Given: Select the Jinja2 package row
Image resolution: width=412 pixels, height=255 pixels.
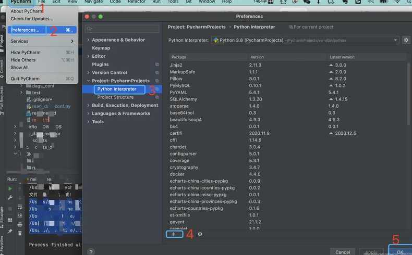Looking at the screenshot, I should 288,65.
